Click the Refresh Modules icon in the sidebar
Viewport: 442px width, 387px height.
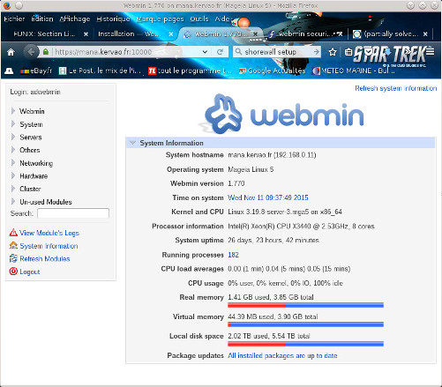(13, 258)
